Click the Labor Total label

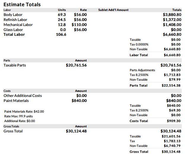139,55
